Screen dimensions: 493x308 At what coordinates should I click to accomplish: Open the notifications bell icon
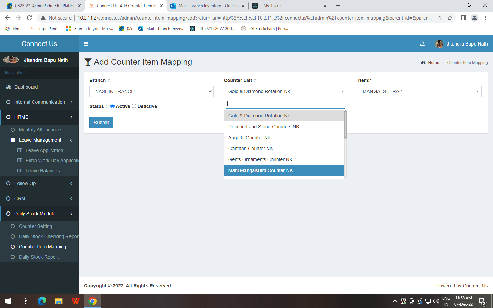pyautogui.click(x=422, y=44)
